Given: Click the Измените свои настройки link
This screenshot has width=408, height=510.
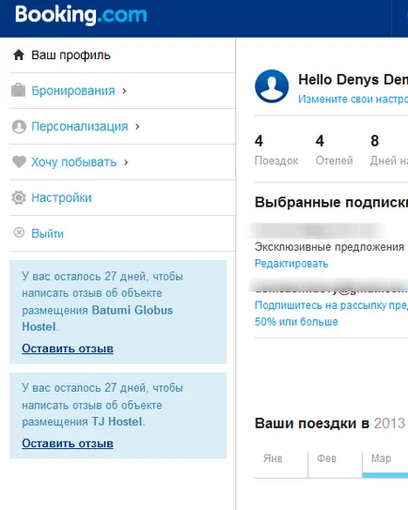Looking at the screenshot, I should [x=353, y=99].
